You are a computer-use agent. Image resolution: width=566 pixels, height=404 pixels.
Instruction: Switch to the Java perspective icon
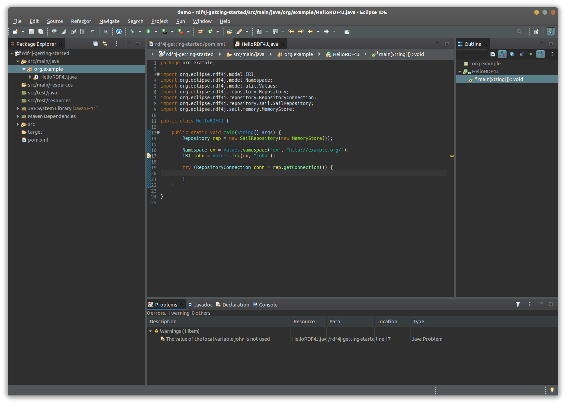[551, 32]
